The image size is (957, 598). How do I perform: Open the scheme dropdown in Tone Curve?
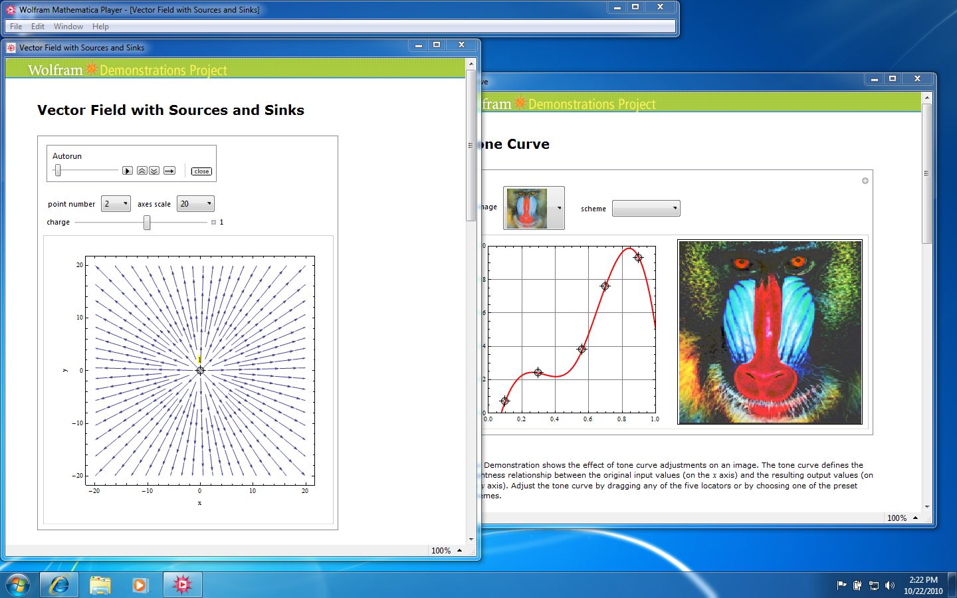tap(646, 209)
